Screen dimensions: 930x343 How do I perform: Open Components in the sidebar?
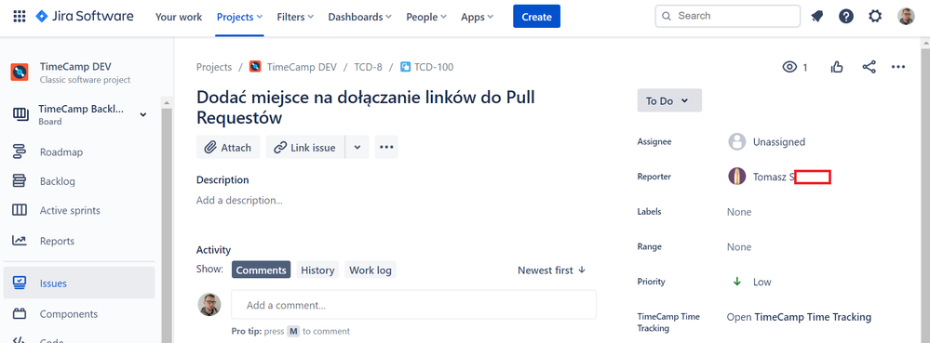(69, 314)
